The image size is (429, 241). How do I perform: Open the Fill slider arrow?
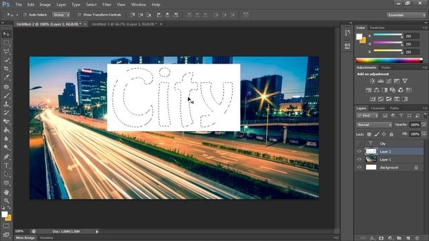point(424,134)
